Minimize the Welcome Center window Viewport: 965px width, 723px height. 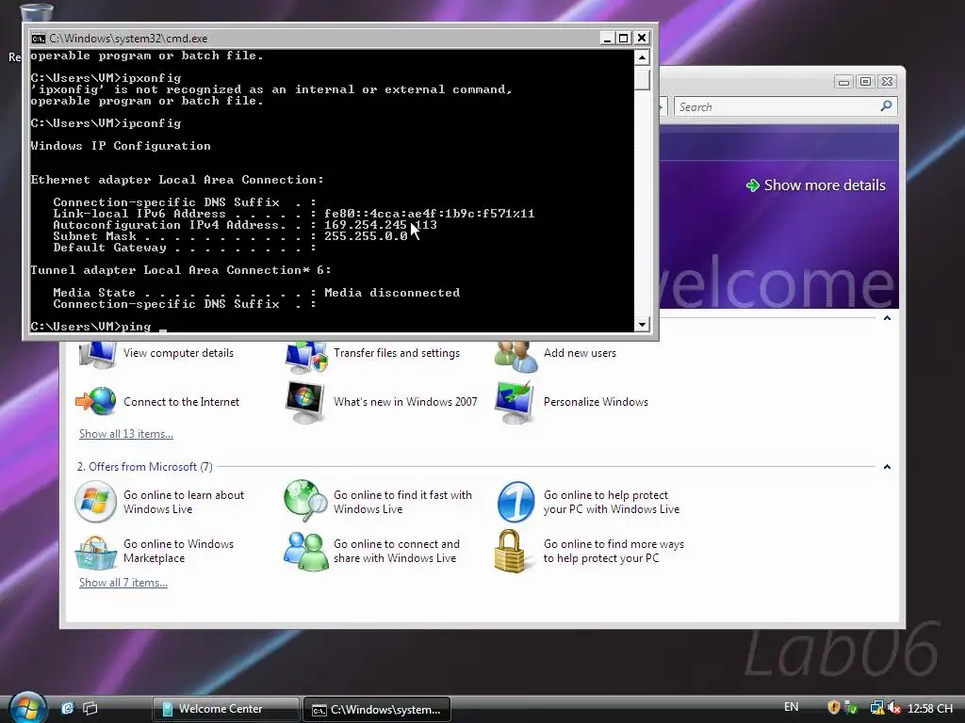pyautogui.click(x=843, y=81)
